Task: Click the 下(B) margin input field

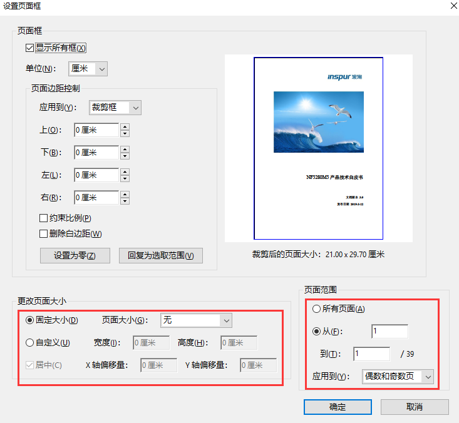Action: pyautogui.click(x=96, y=153)
